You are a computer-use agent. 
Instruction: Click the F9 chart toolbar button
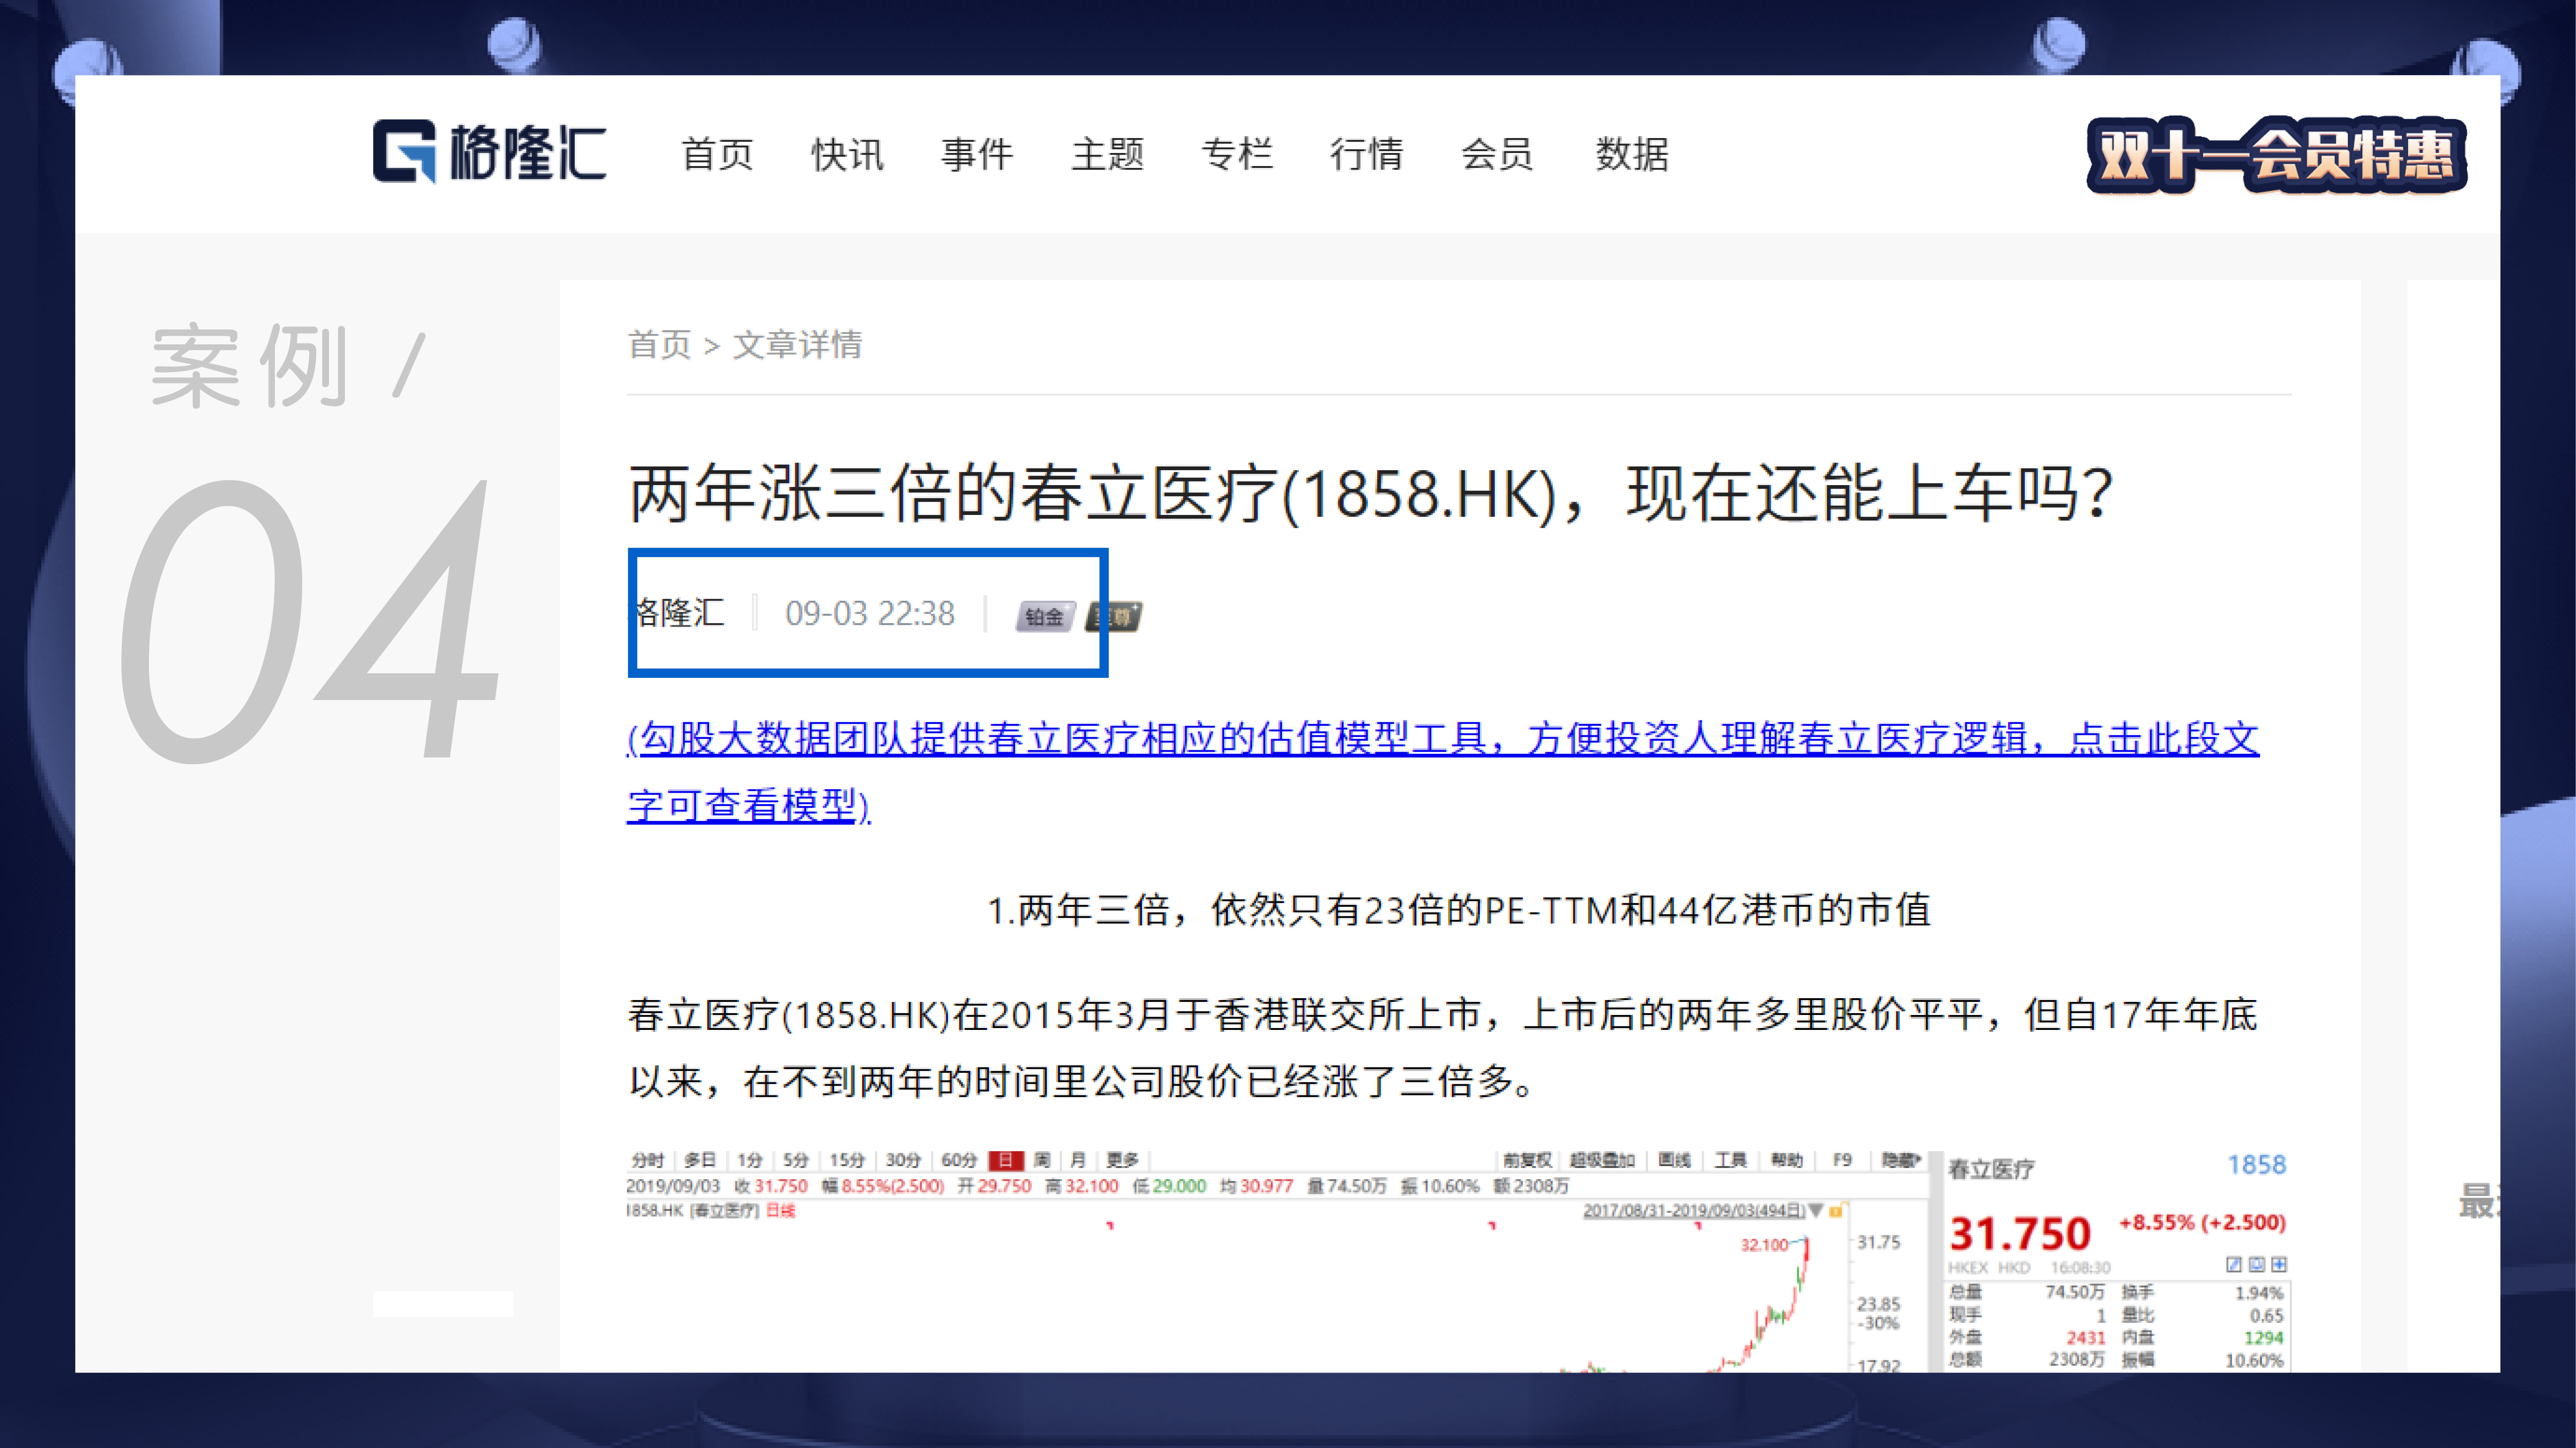[x=1842, y=1160]
